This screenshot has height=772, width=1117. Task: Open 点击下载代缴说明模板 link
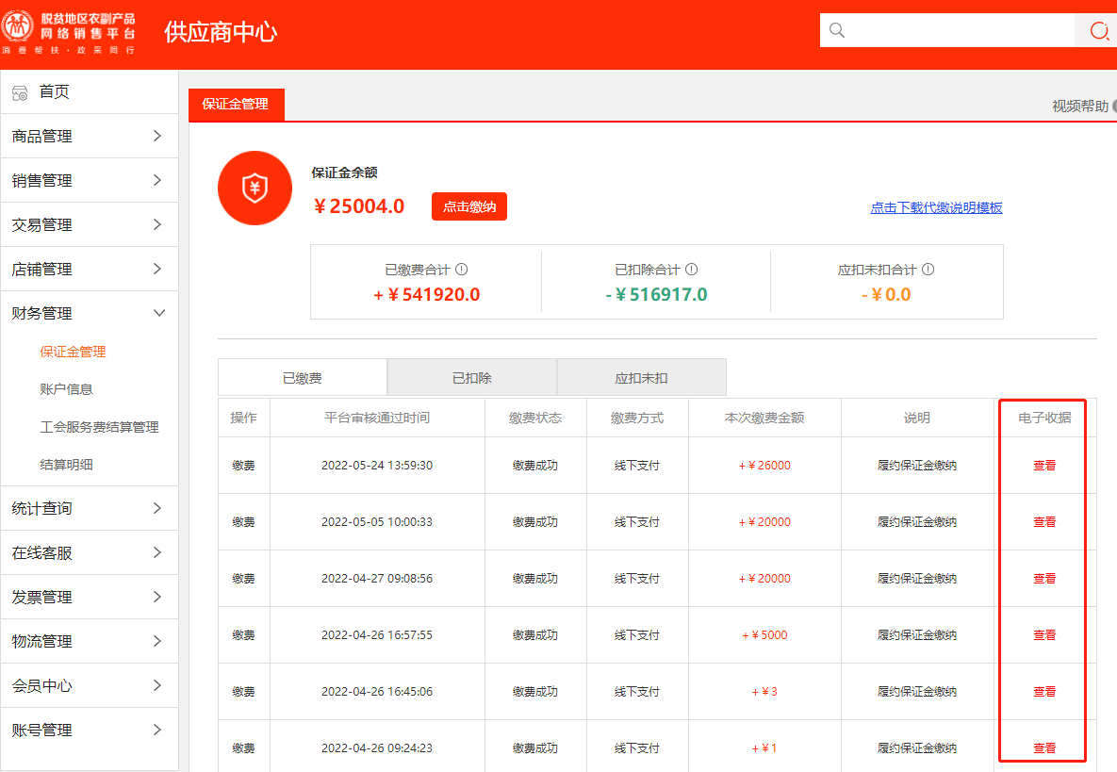pyautogui.click(x=936, y=207)
